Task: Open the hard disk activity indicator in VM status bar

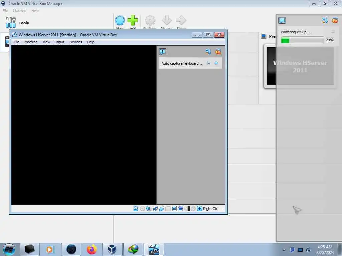Action: (x=136, y=209)
